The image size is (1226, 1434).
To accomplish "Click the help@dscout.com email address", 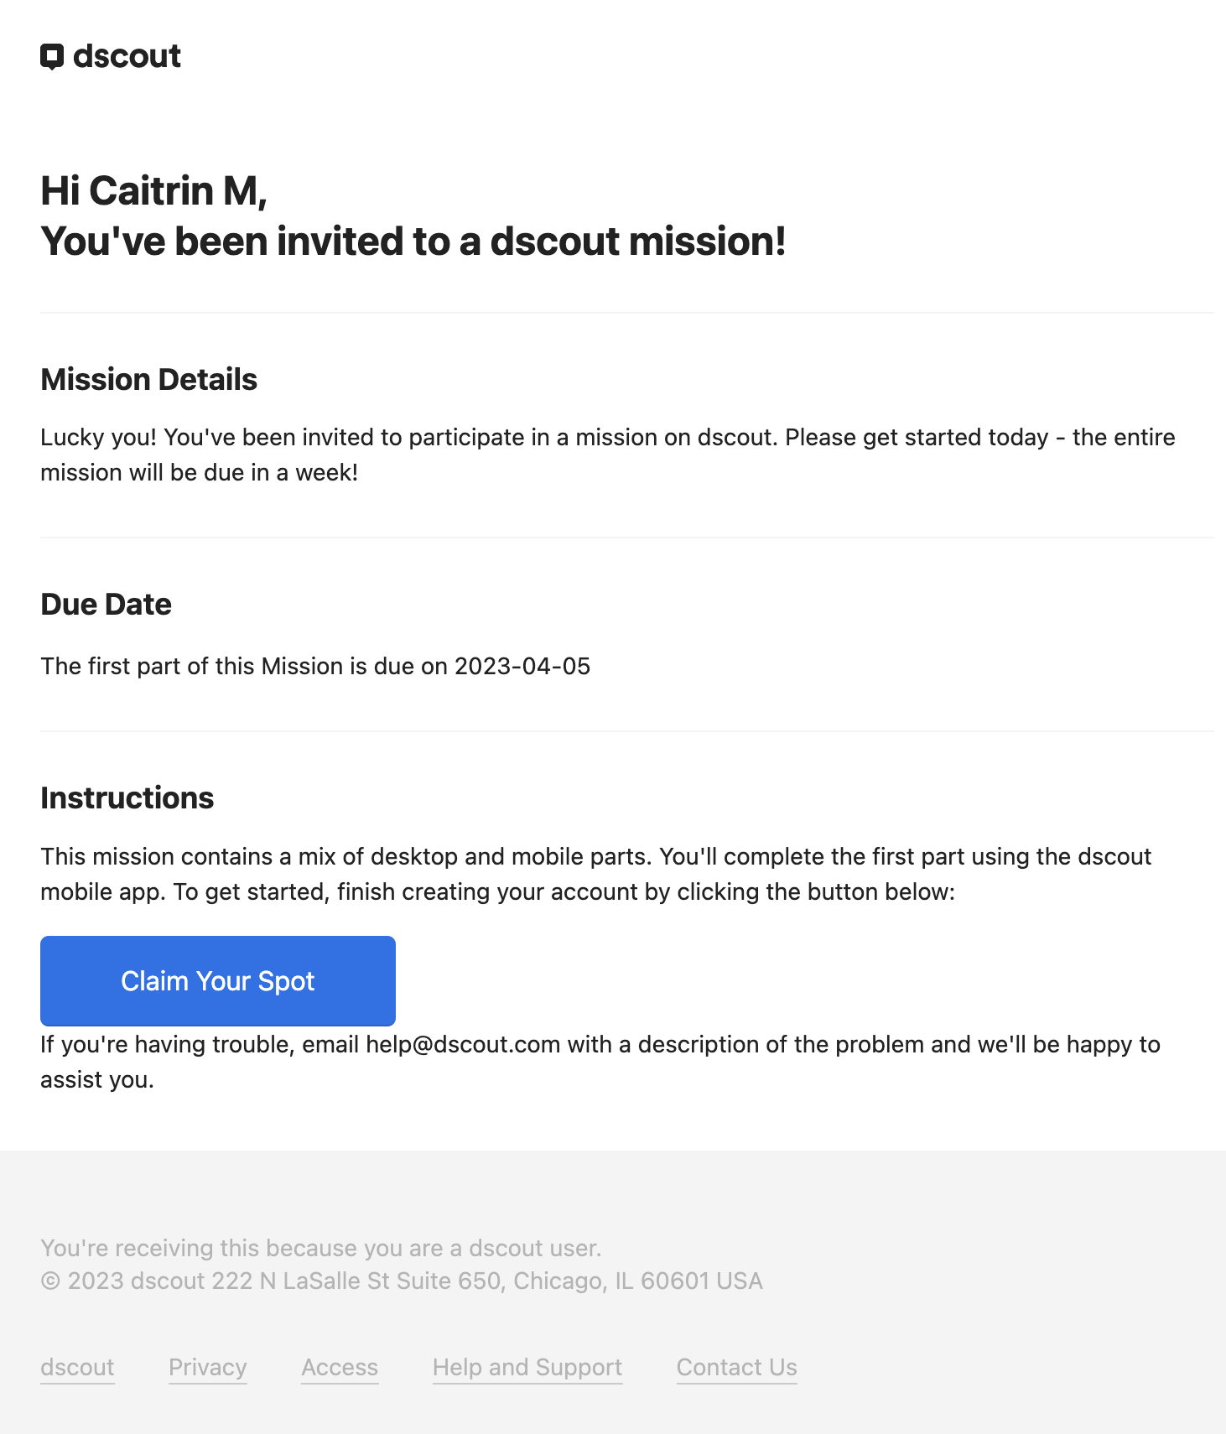I will (x=463, y=1044).
